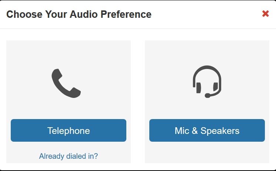Click the headset's microphone boom tip

point(207,96)
